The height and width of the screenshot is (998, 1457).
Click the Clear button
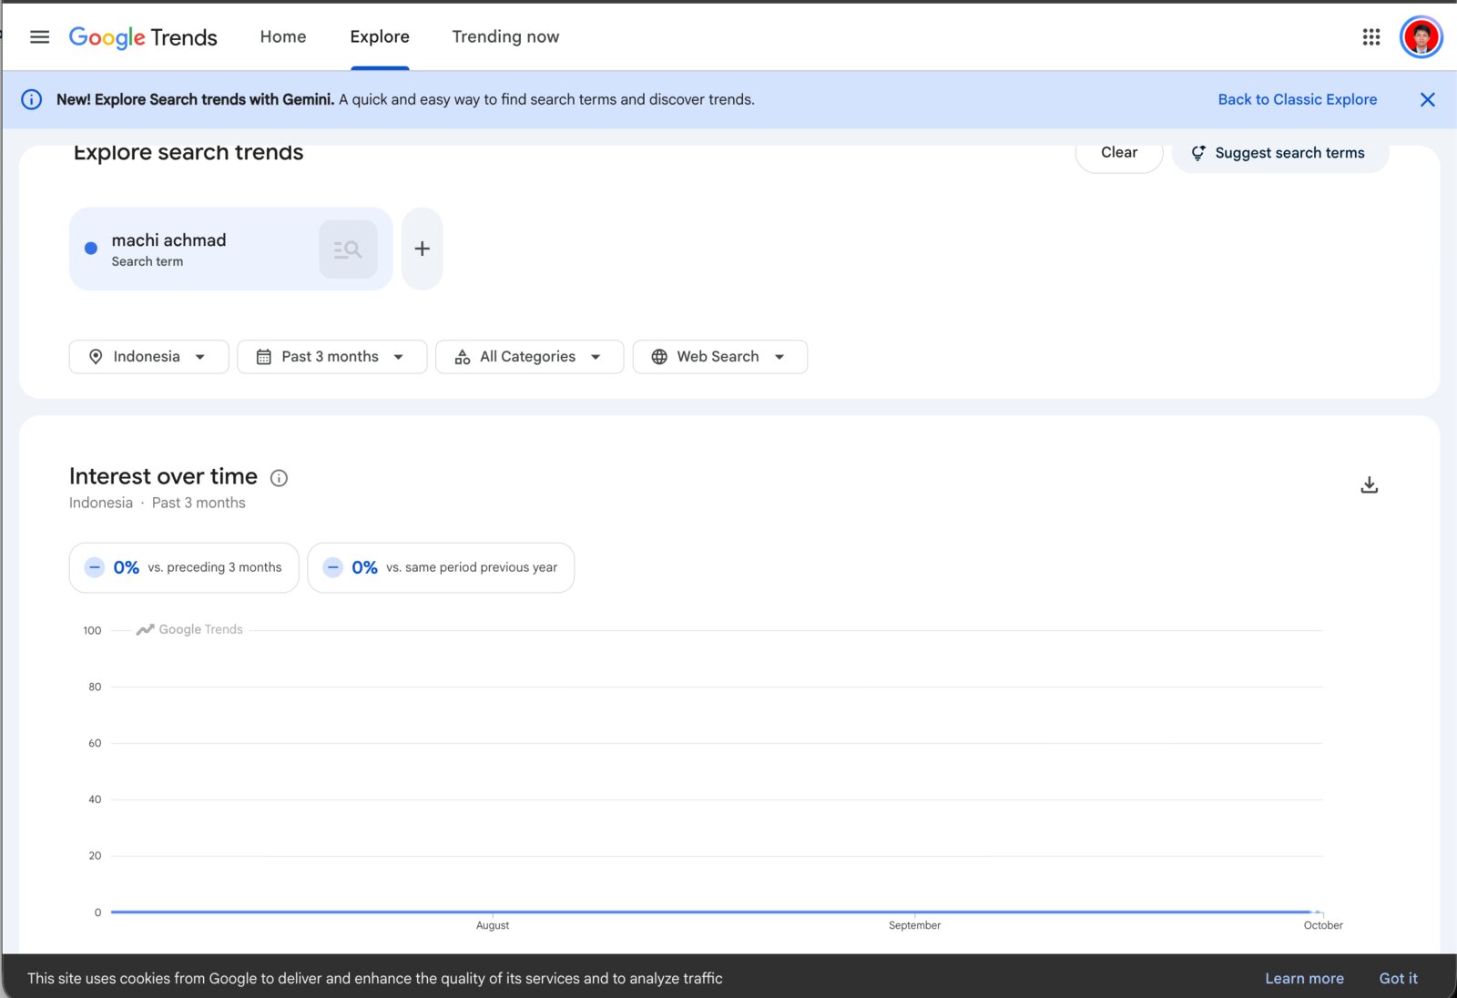(x=1119, y=153)
